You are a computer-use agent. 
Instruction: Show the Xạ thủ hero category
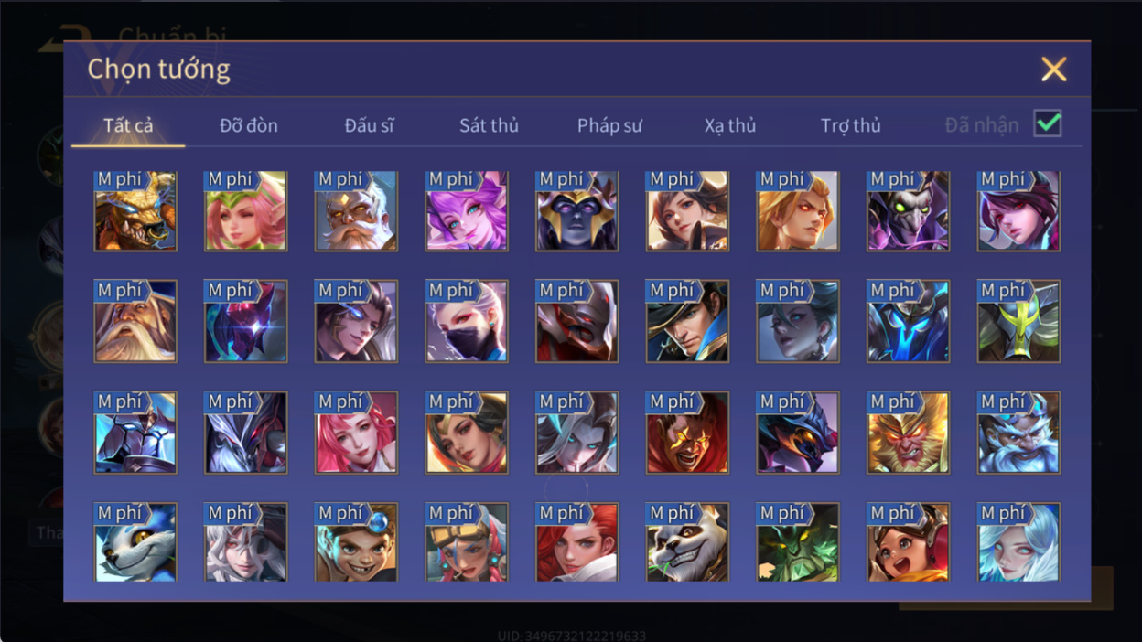730,125
